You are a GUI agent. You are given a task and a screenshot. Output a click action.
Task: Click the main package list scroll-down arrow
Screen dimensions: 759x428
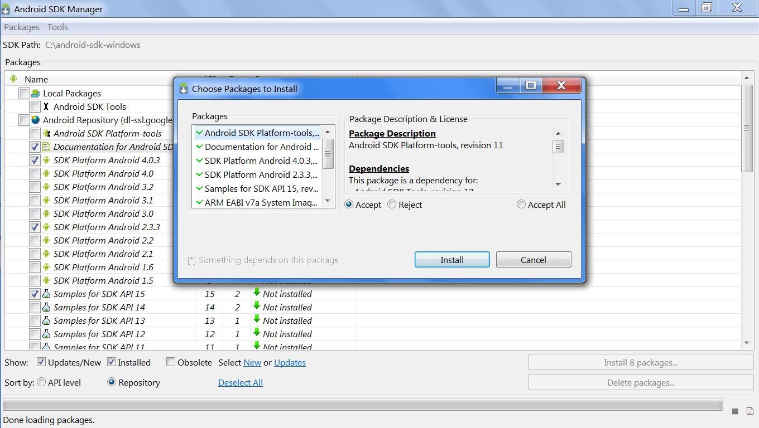tap(747, 343)
